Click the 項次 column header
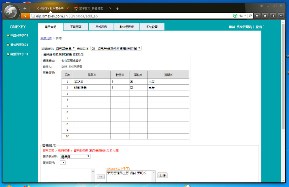289x187 pixels. click(67, 75)
